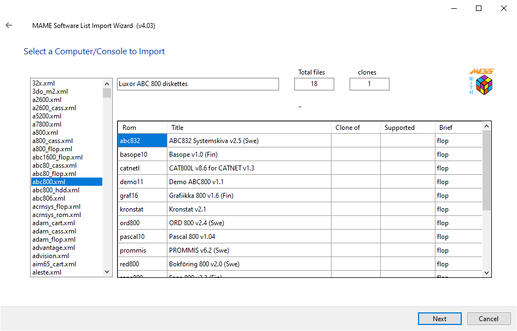
Task: Click the kronstat rom cell
Action: (142, 209)
